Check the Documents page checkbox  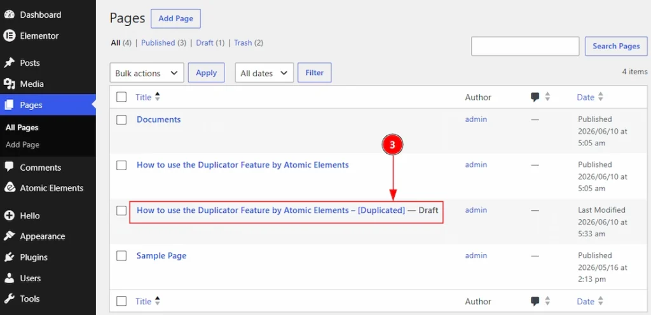[121, 120]
